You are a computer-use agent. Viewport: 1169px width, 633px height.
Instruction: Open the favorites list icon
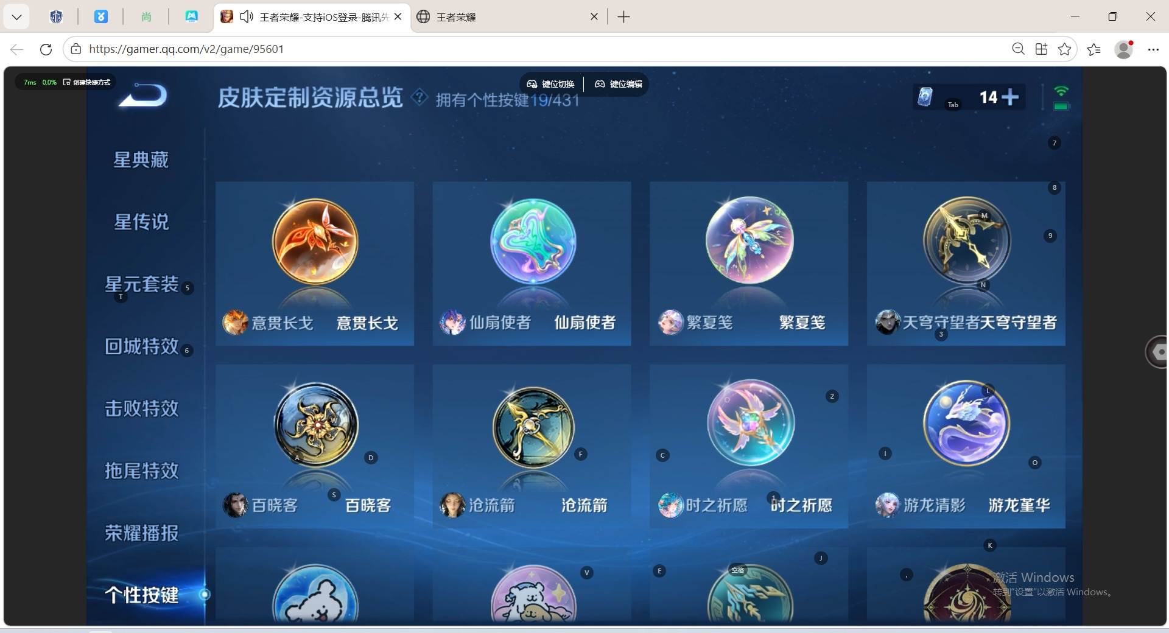[1094, 49]
